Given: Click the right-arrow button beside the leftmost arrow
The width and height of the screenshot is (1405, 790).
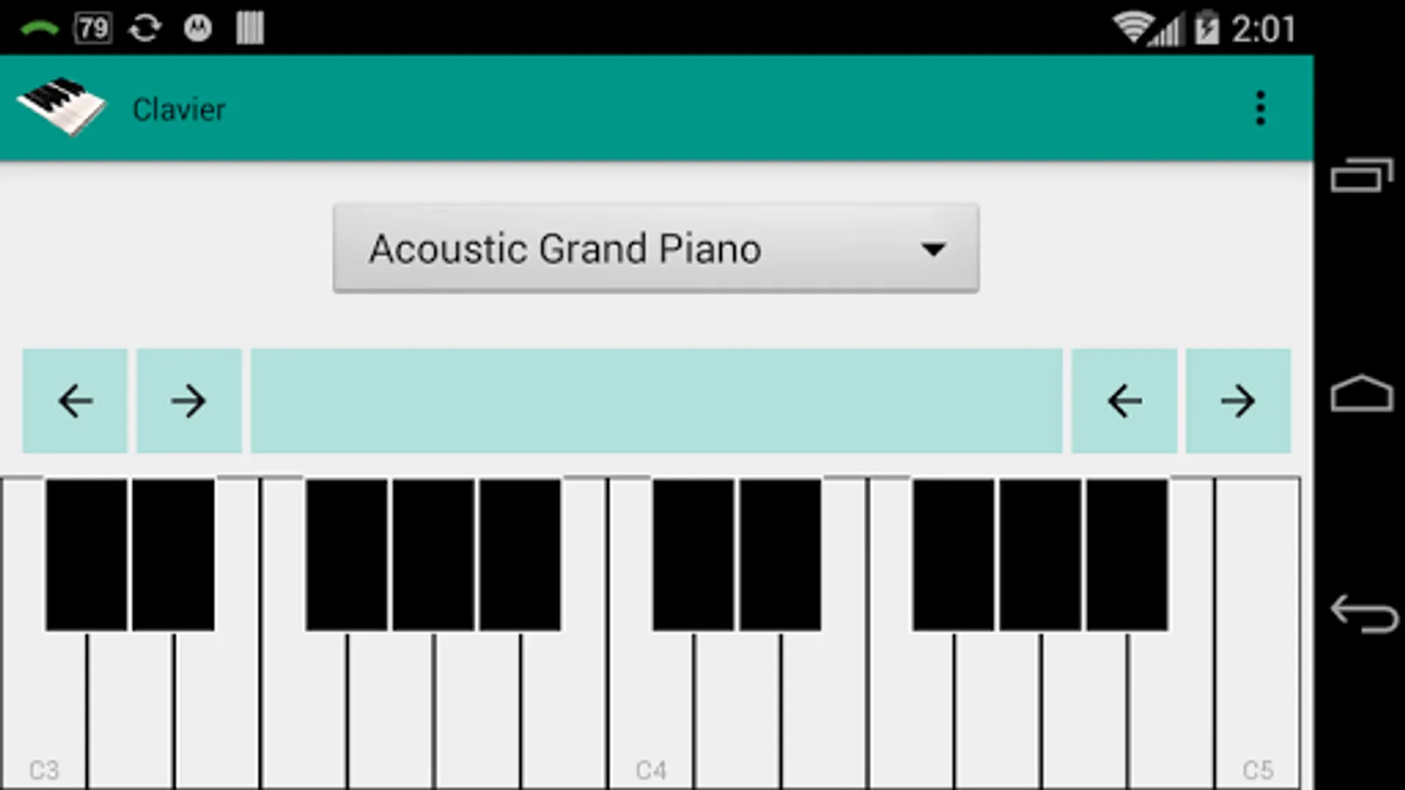Looking at the screenshot, I should pyautogui.click(x=189, y=401).
